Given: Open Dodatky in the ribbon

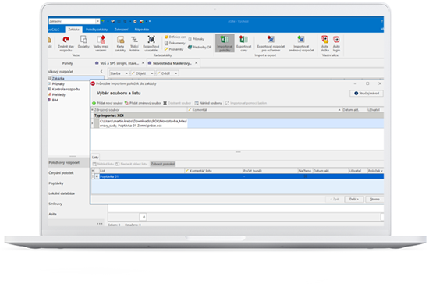Looking at the screenshot, I should (83, 42).
